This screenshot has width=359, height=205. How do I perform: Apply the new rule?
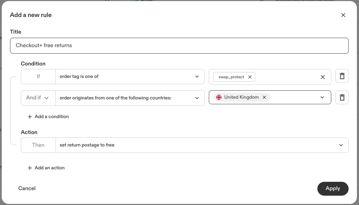click(x=333, y=188)
